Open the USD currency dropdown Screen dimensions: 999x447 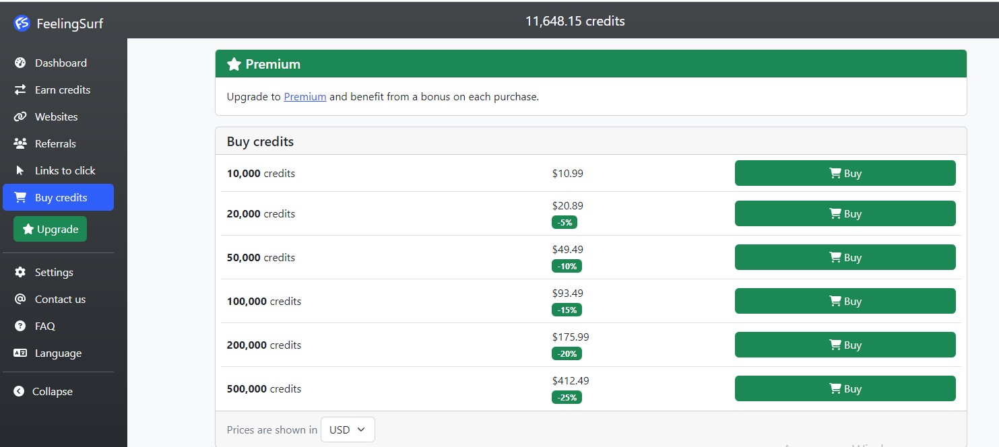point(348,429)
